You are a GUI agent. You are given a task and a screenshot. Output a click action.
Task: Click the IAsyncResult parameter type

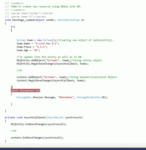click(x=55, y=117)
